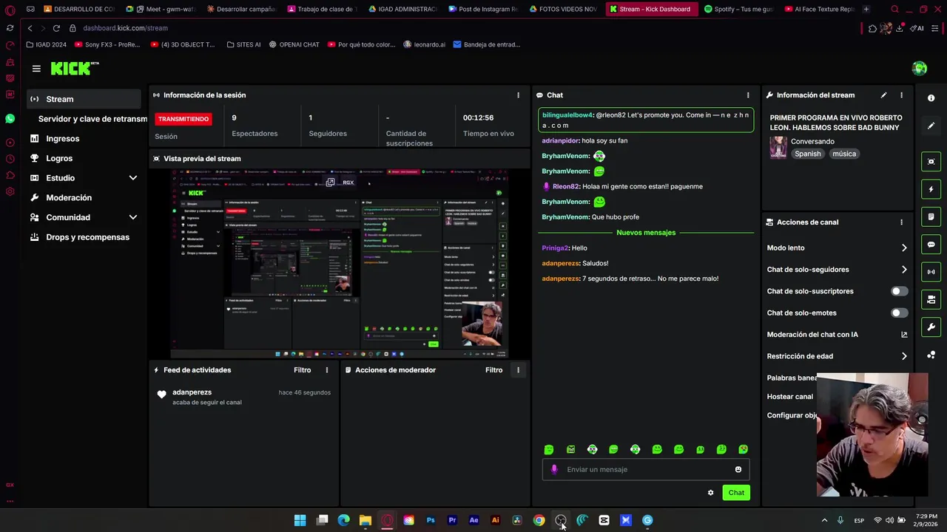Open the emoji picker in message box
This screenshot has width=947, height=532.
(x=738, y=470)
